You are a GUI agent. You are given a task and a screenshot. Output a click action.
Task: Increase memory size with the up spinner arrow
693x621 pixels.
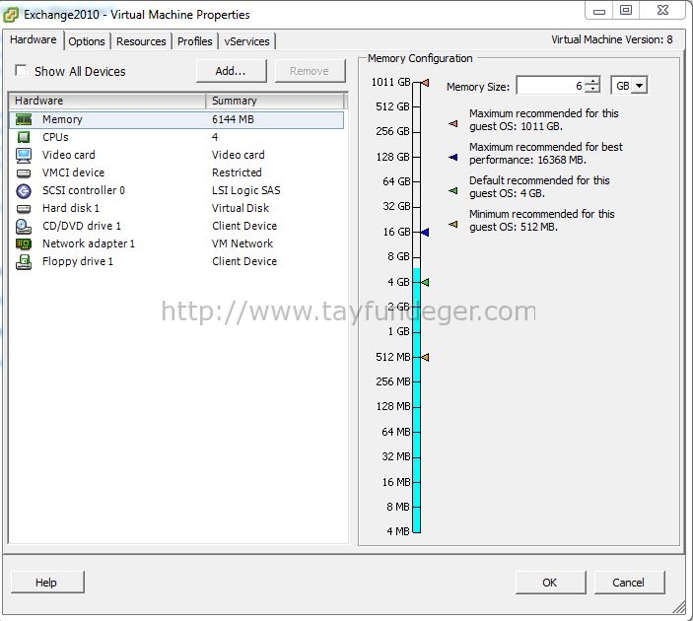592,81
